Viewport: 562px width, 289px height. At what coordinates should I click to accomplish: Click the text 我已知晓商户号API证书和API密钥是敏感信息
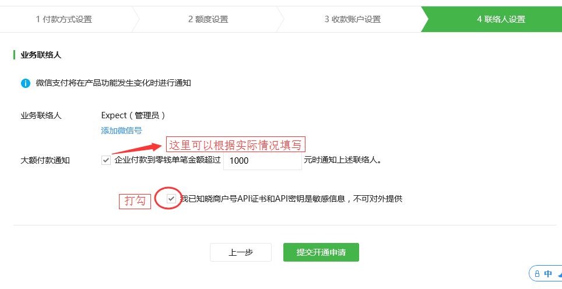(x=262, y=199)
